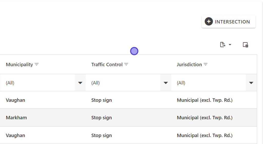Image resolution: width=263 pixels, height=144 pixels.
Task: Click the Jurisdiction (All) filter field
Action: (x=209, y=83)
